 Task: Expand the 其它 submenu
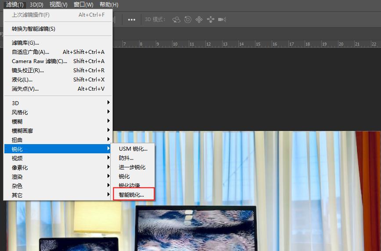pyautogui.click(x=58, y=195)
